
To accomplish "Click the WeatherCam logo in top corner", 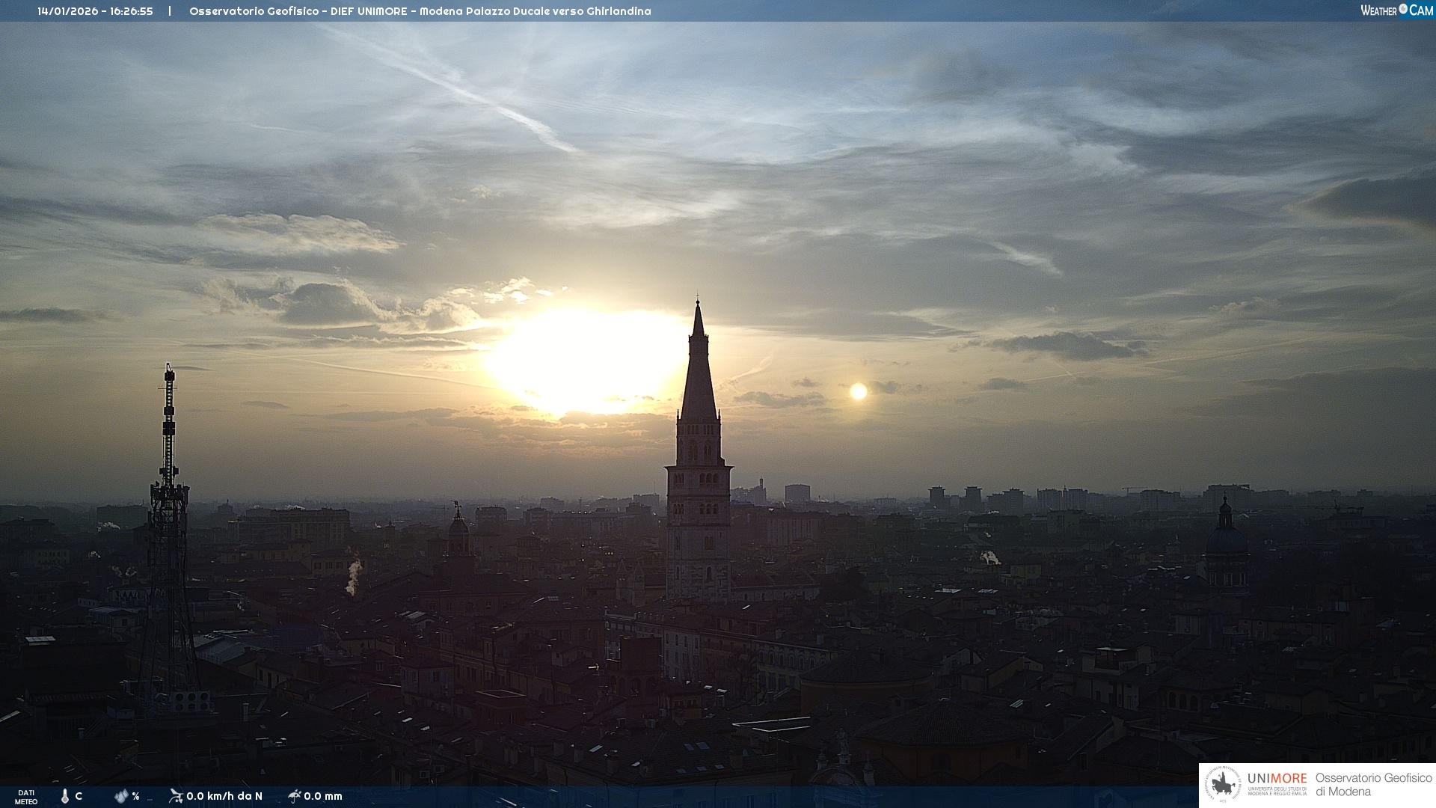I will 1396,10.
